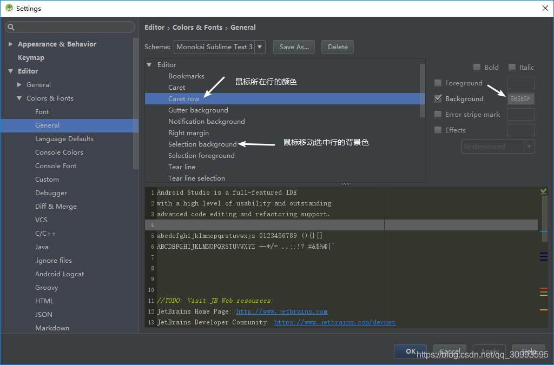The image size is (554, 365).
Task: Open Java color settings
Action: tap(42, 247)
